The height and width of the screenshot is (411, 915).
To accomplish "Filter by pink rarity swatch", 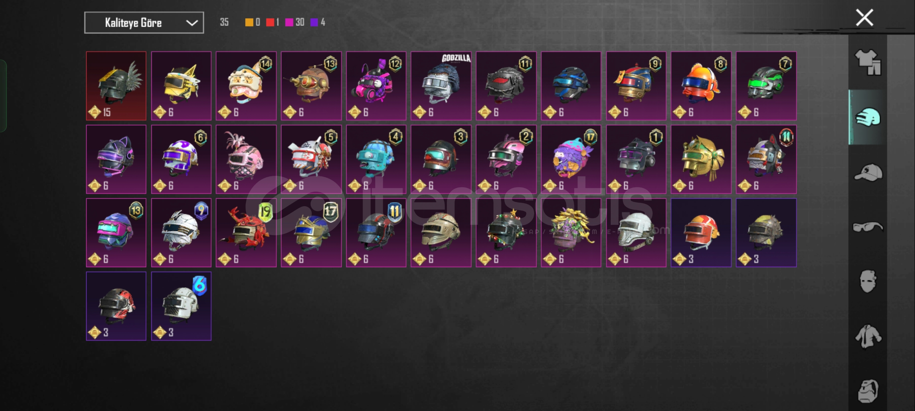I will [289, 22].
